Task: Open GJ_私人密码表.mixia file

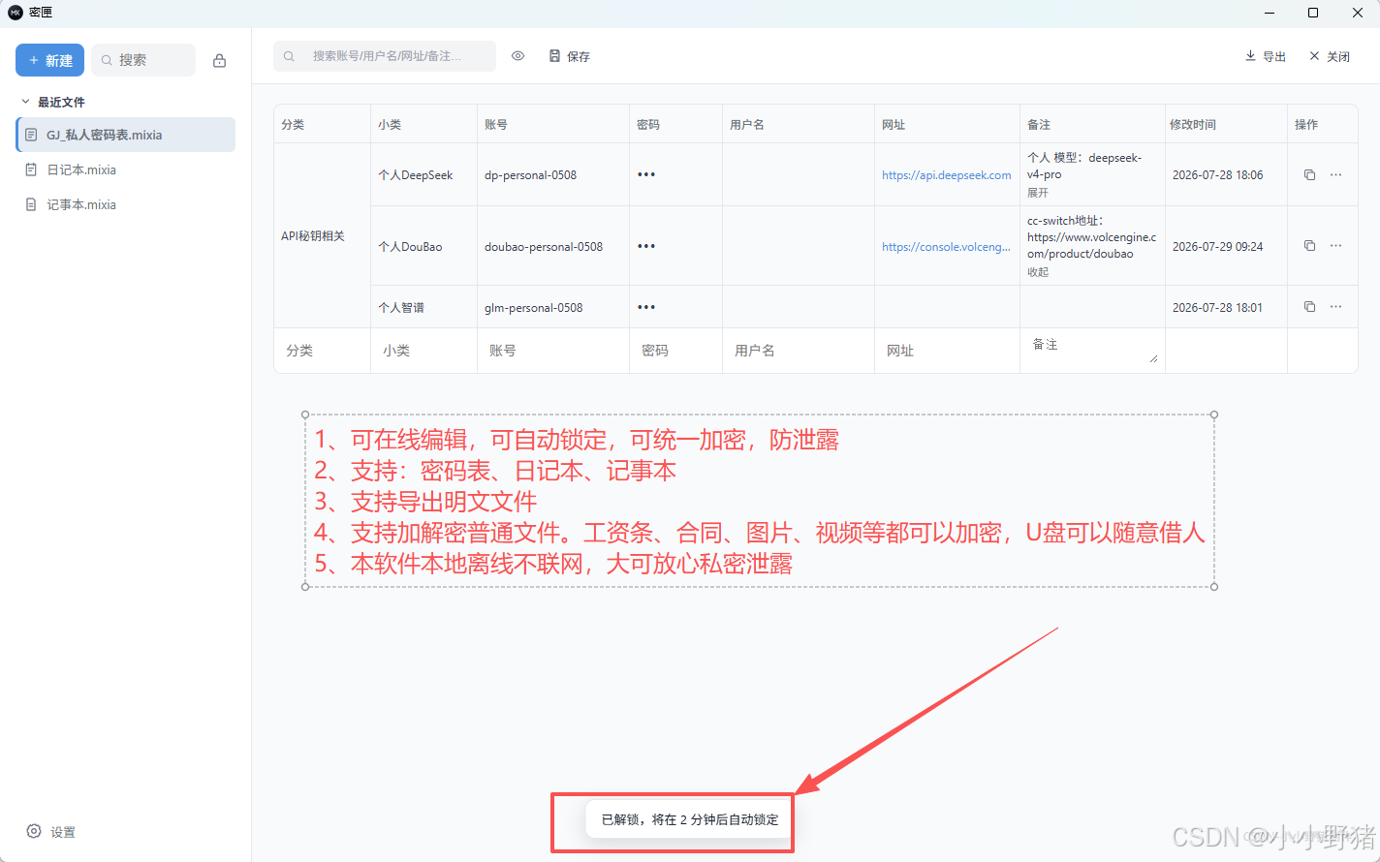Action: point(126,135)
